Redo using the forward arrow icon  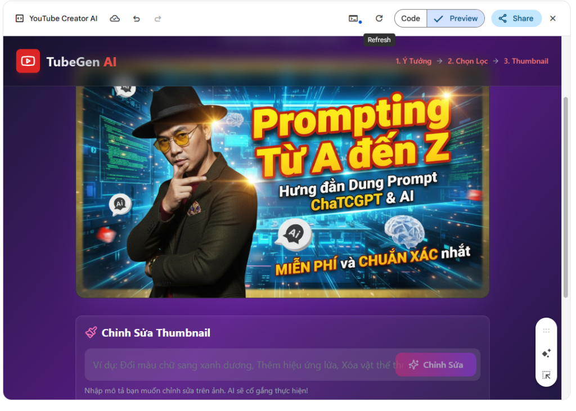coord(157,19)
